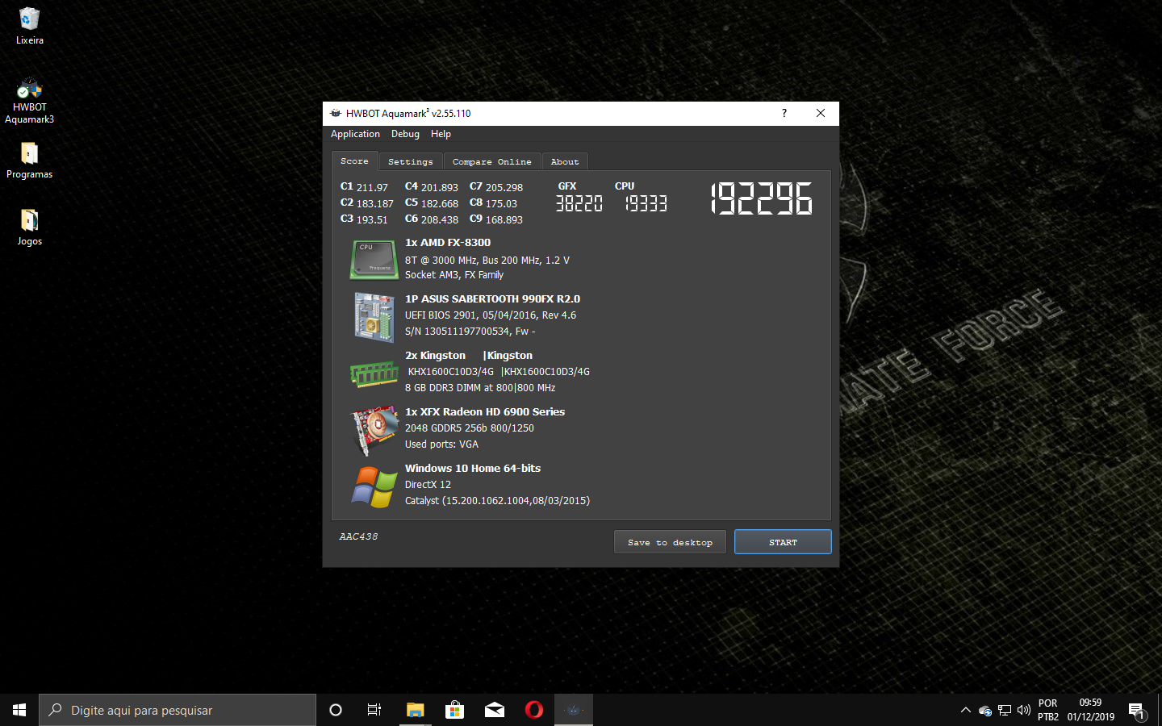Click the total score 192296
1162x726 pixels.
coord(761,198)
